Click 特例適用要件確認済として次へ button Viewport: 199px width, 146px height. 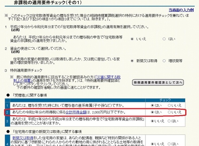pos(158,82)
